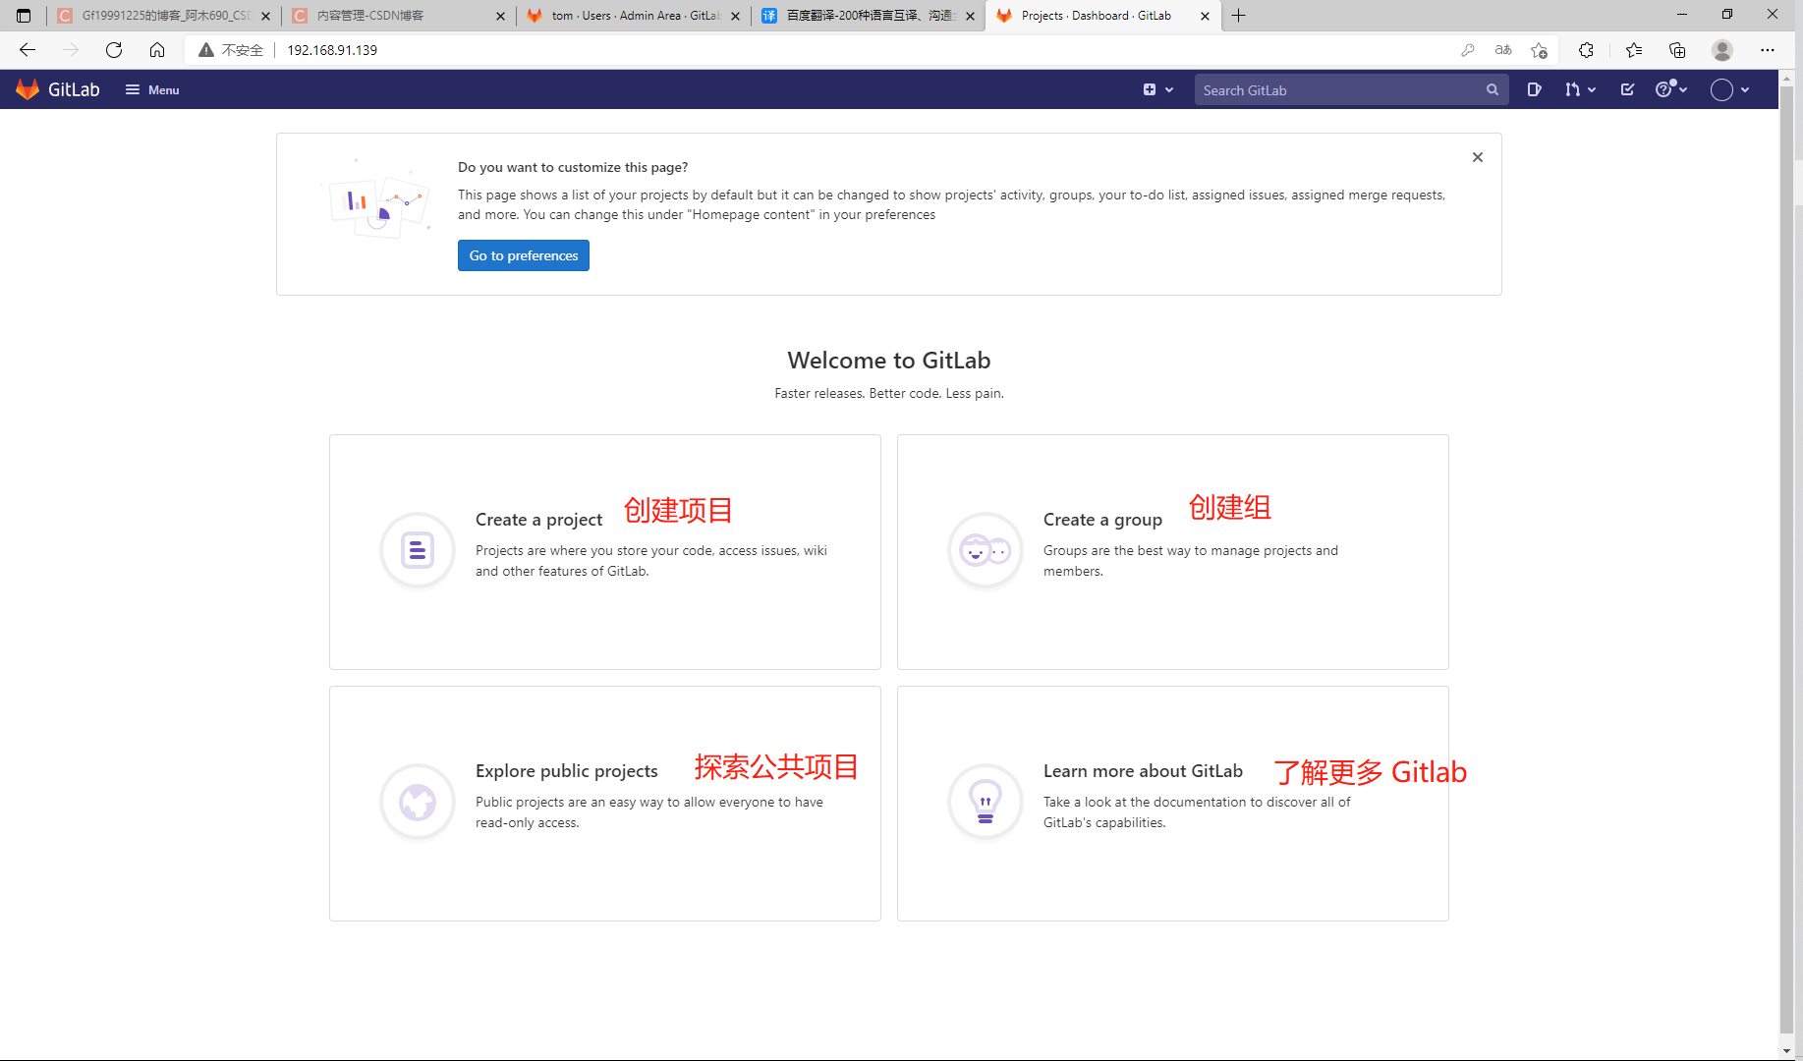The width and height of the screenshot is (1803, 1061).
Task: Click the search magnifier icon
Action: click(1492, 89)
